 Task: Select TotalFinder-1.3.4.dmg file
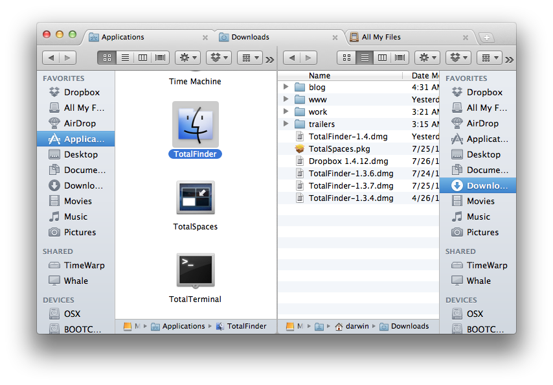click(358, 198)
